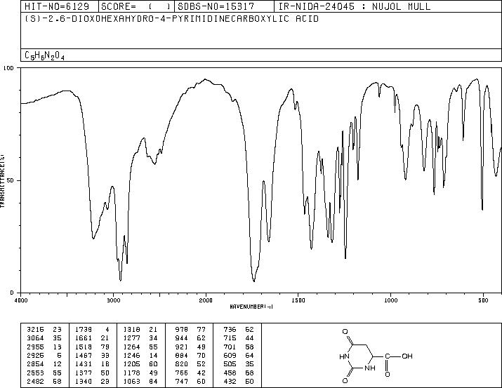Click the 921 peak table entry

182,347
